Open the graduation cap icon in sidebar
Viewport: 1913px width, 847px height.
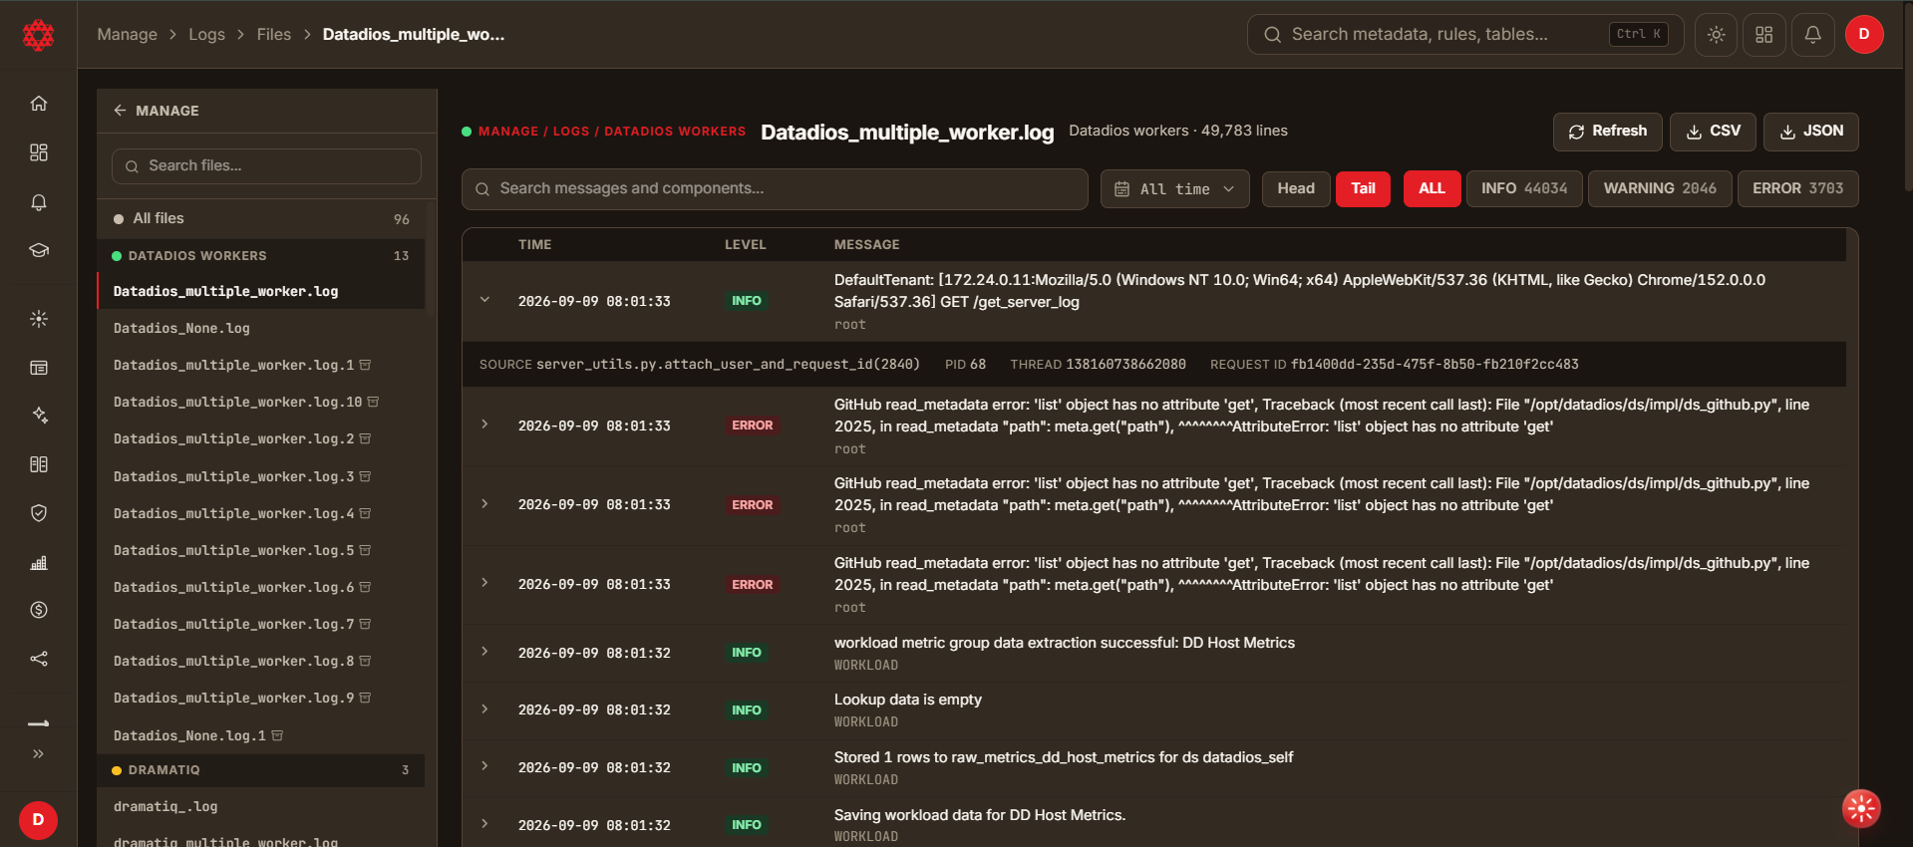pyautogui.click(x=39, y=250)
